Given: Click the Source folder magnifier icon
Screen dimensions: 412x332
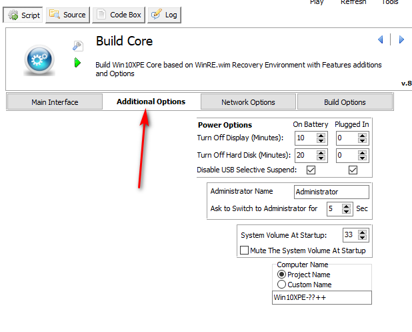Looking at the screenshot, I should (55, 14).
